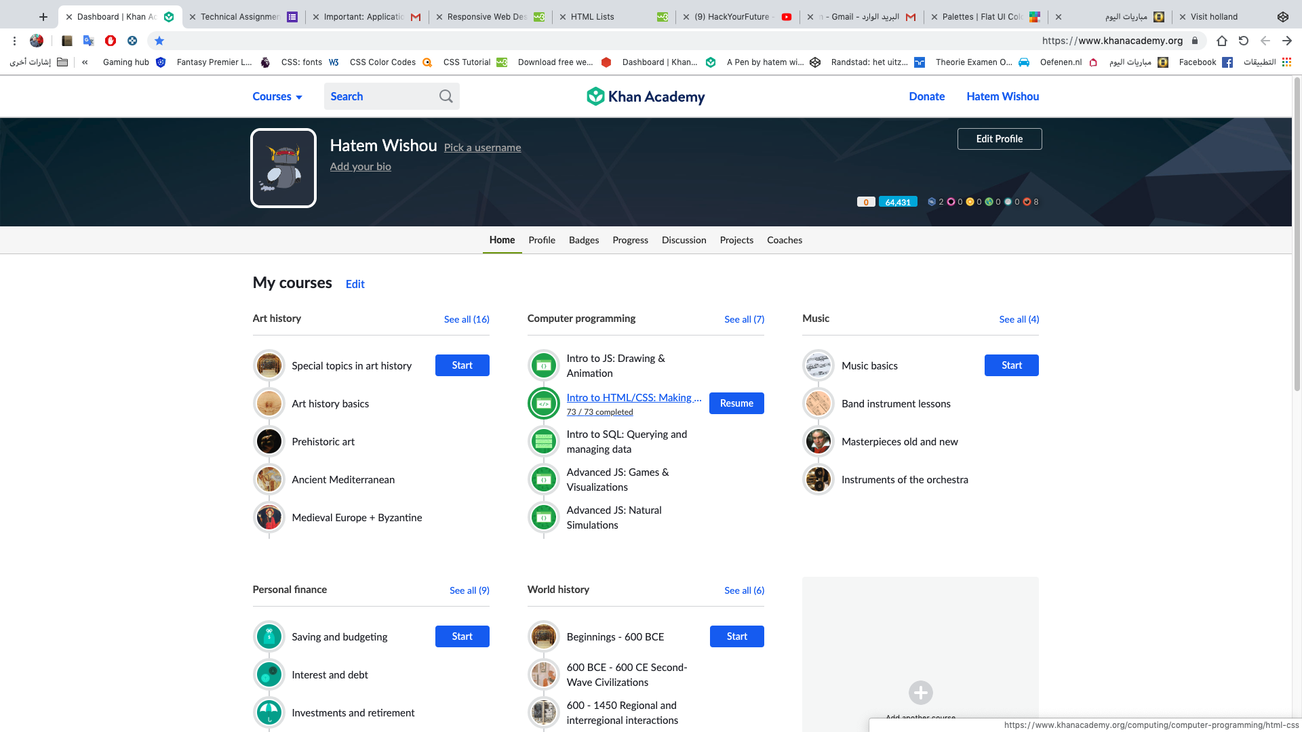Open Music basics course icon
Screen dimensions: 1302x732
pos(818,365)
